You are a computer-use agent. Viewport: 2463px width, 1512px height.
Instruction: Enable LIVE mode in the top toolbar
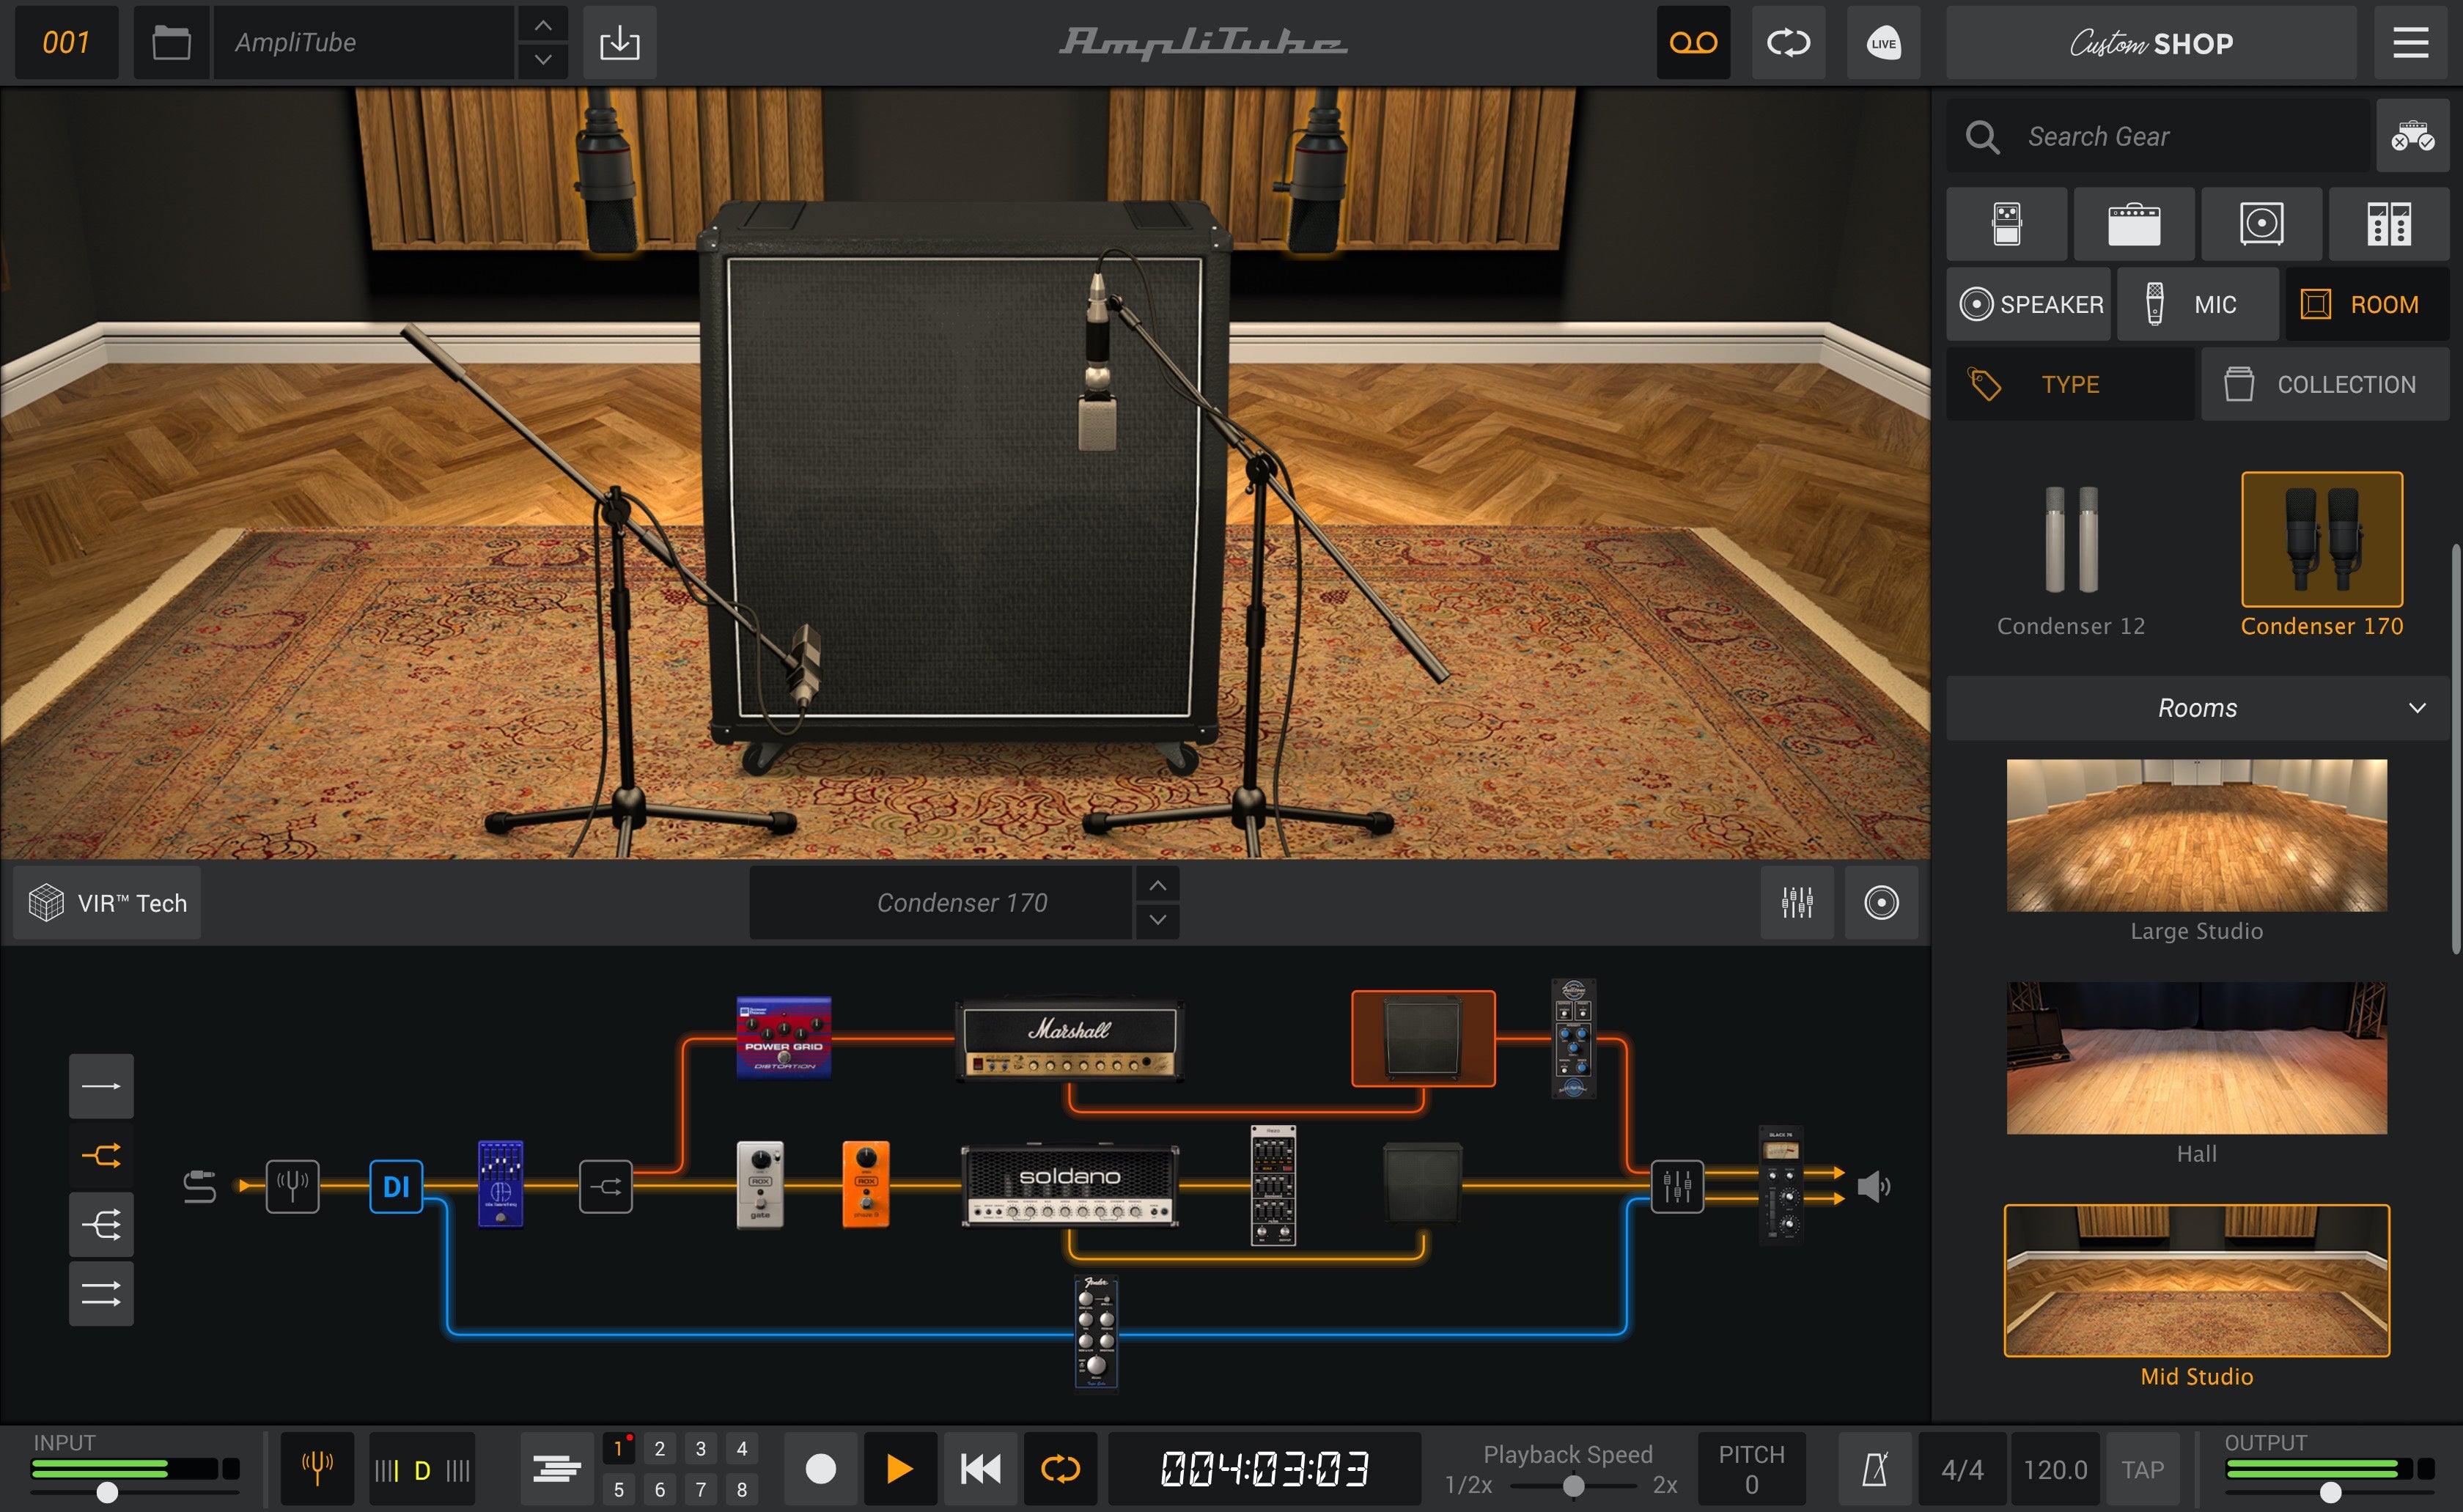point(1882,42)
